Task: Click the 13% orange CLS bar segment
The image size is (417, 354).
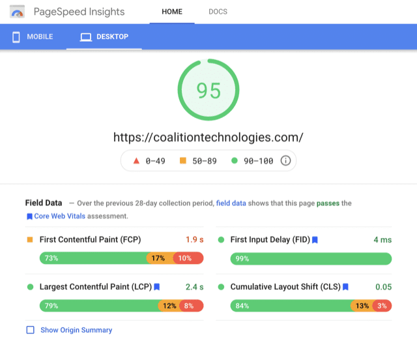Action: pyautogui.click(x=362, y=306)
